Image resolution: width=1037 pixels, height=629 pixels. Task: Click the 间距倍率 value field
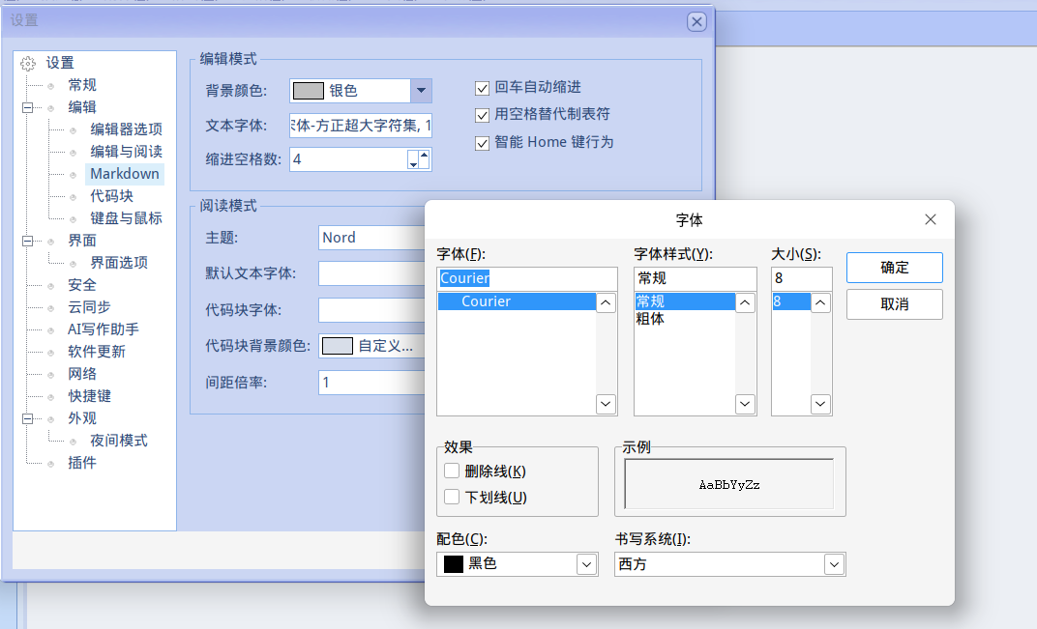(x=371, y=383)
